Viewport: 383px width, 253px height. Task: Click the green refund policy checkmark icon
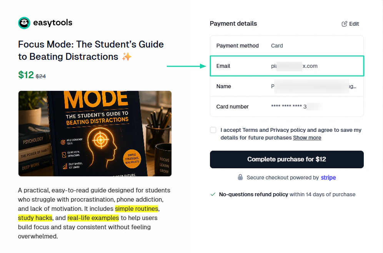coord(213,194)
